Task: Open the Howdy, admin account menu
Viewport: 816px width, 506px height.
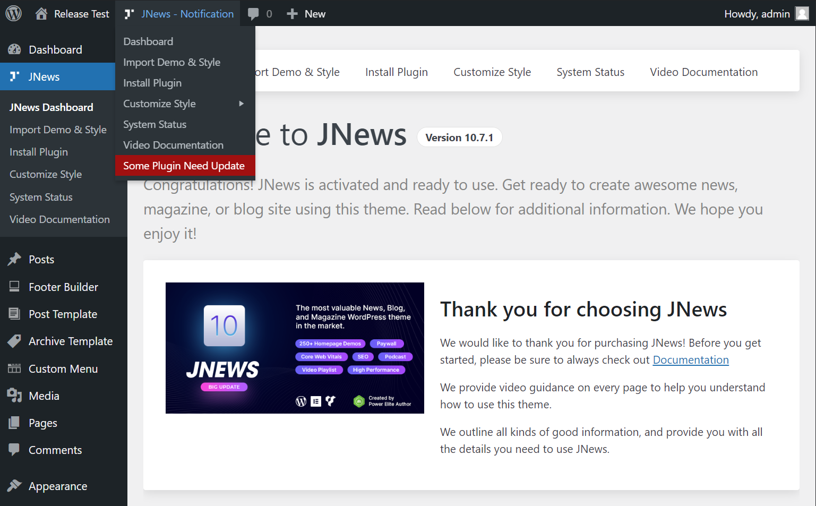Action: [x=757, y=14]
